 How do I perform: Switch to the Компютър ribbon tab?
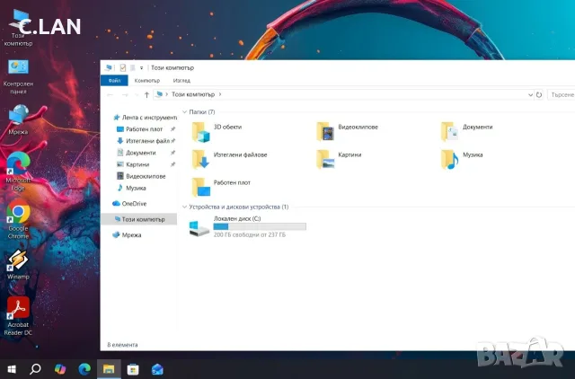click(x=146, y=80)
